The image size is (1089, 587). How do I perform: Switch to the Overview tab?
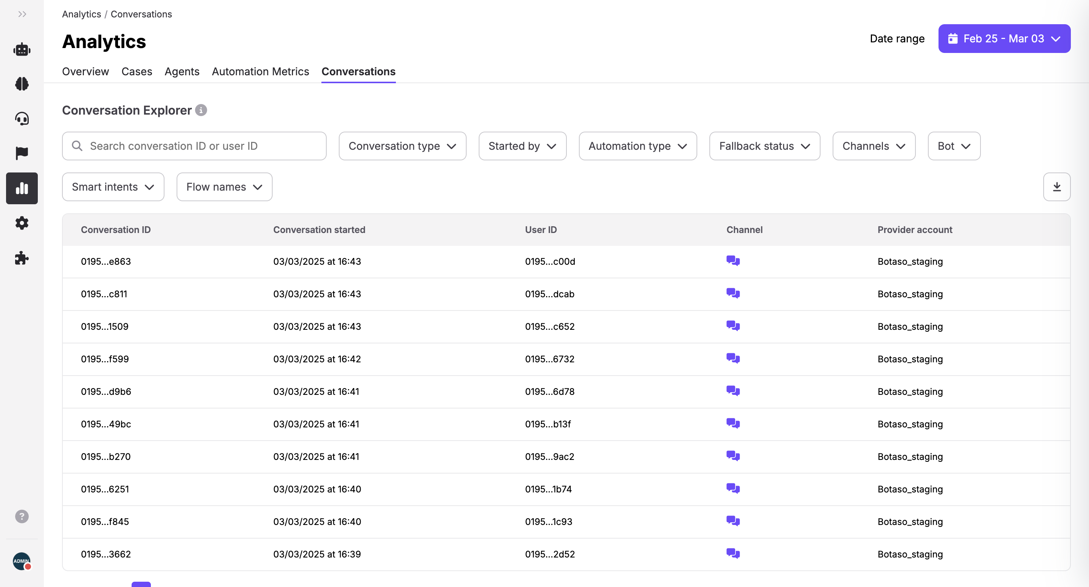click(x=85, y=71)
